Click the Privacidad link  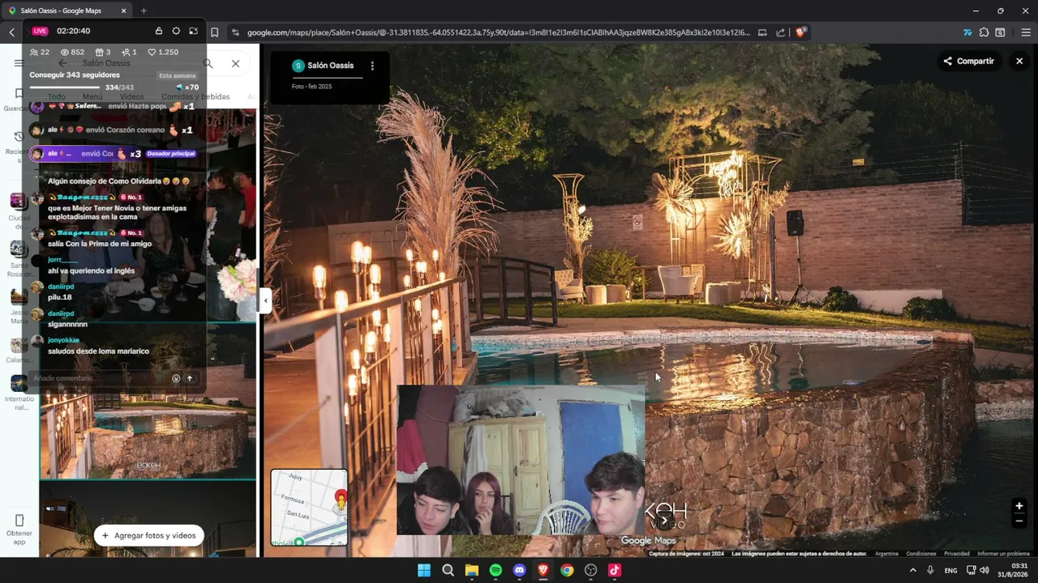click(x=957, y=554)
